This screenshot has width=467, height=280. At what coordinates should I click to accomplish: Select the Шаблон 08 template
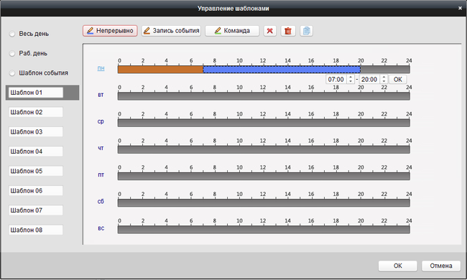tap(36, 230)
